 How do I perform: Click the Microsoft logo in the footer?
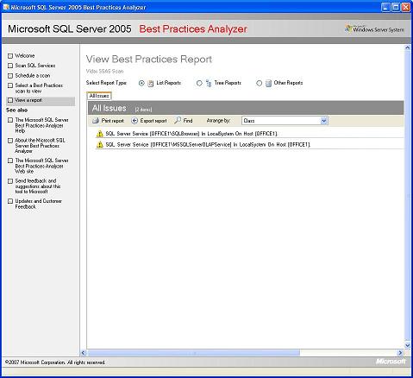click(x=391, y=362)
